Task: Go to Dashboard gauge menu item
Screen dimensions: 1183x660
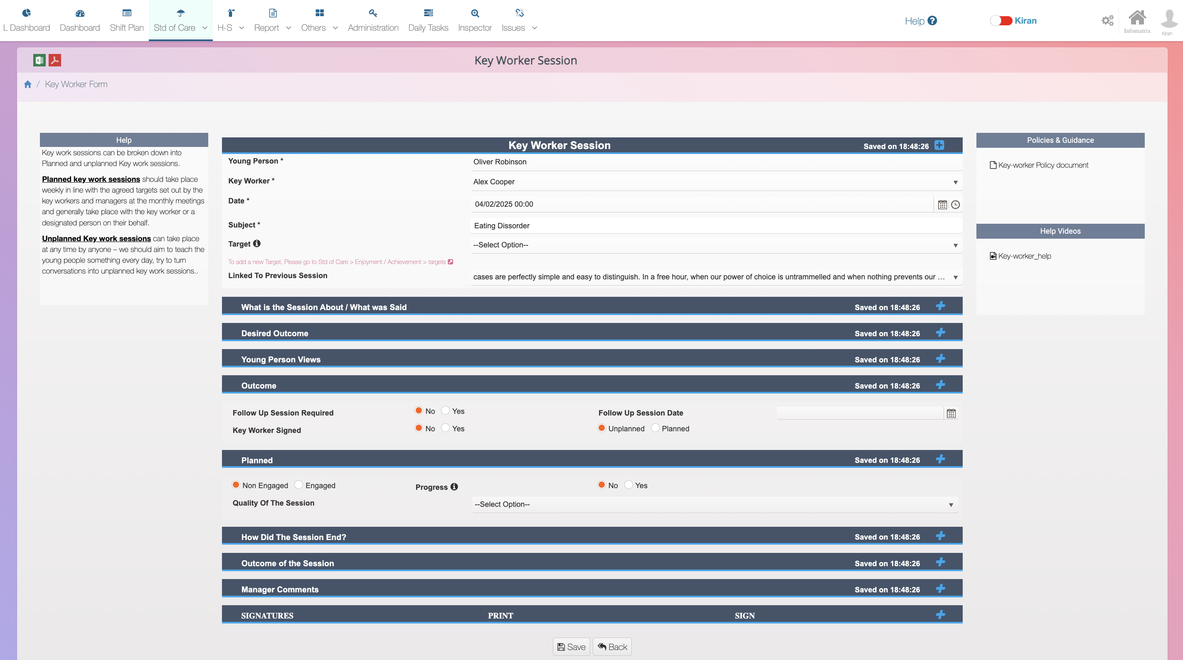Action: 80,21
